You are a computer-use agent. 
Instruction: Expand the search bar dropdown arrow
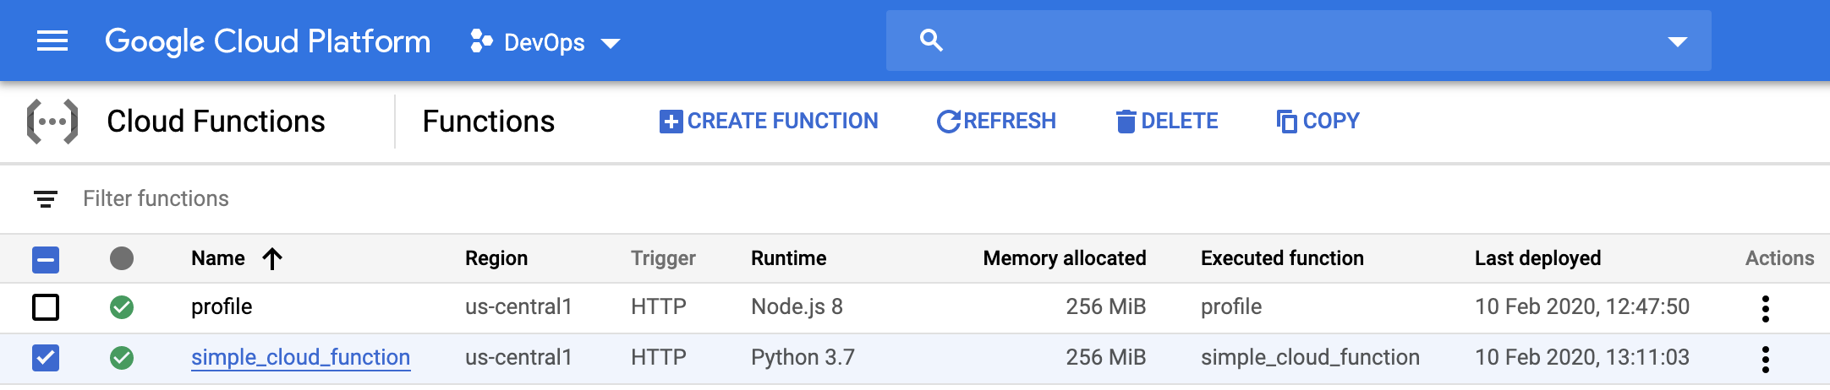(x=1678, y=41)
